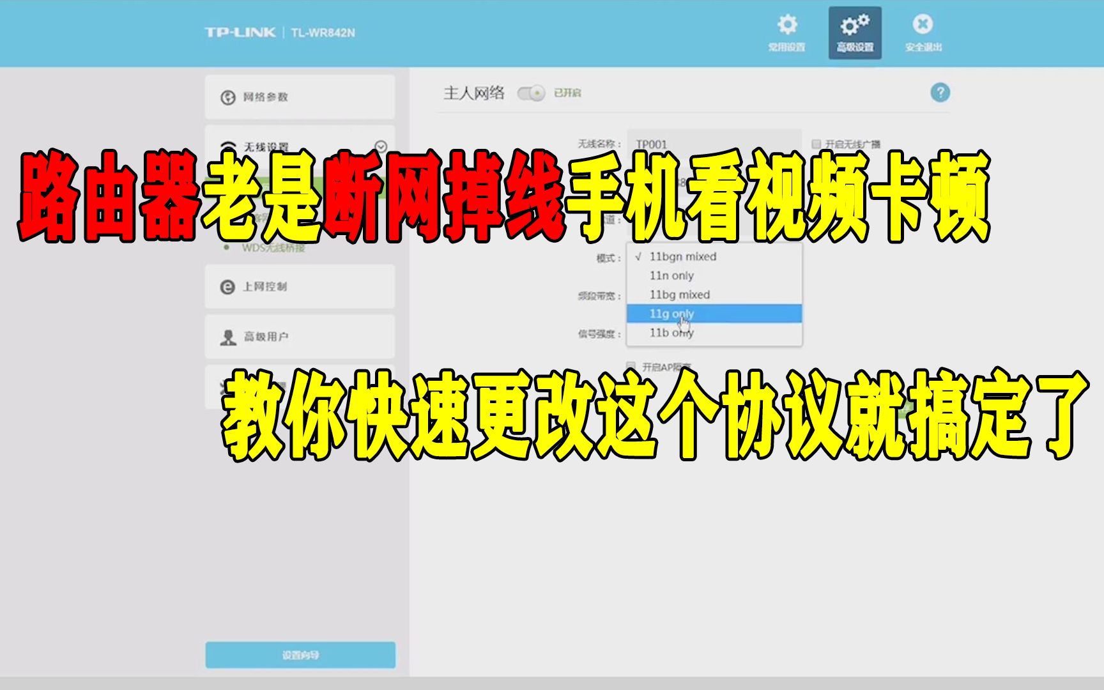Click the TL-WR842N model text
The image size is (1104, 690).
coord(323,33)
